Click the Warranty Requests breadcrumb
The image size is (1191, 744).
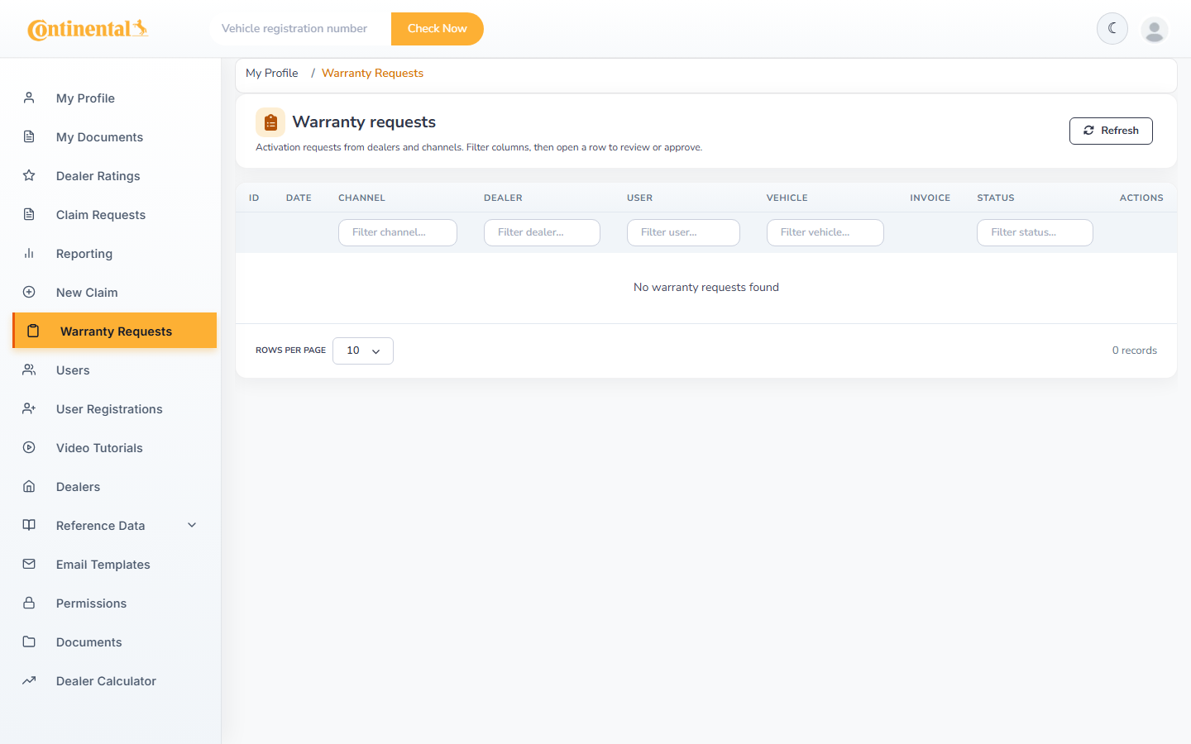pos(372,73)
